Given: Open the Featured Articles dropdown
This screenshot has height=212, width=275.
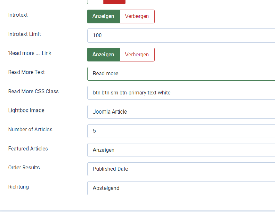Looking at the screenshot, I should click(181, 150).
